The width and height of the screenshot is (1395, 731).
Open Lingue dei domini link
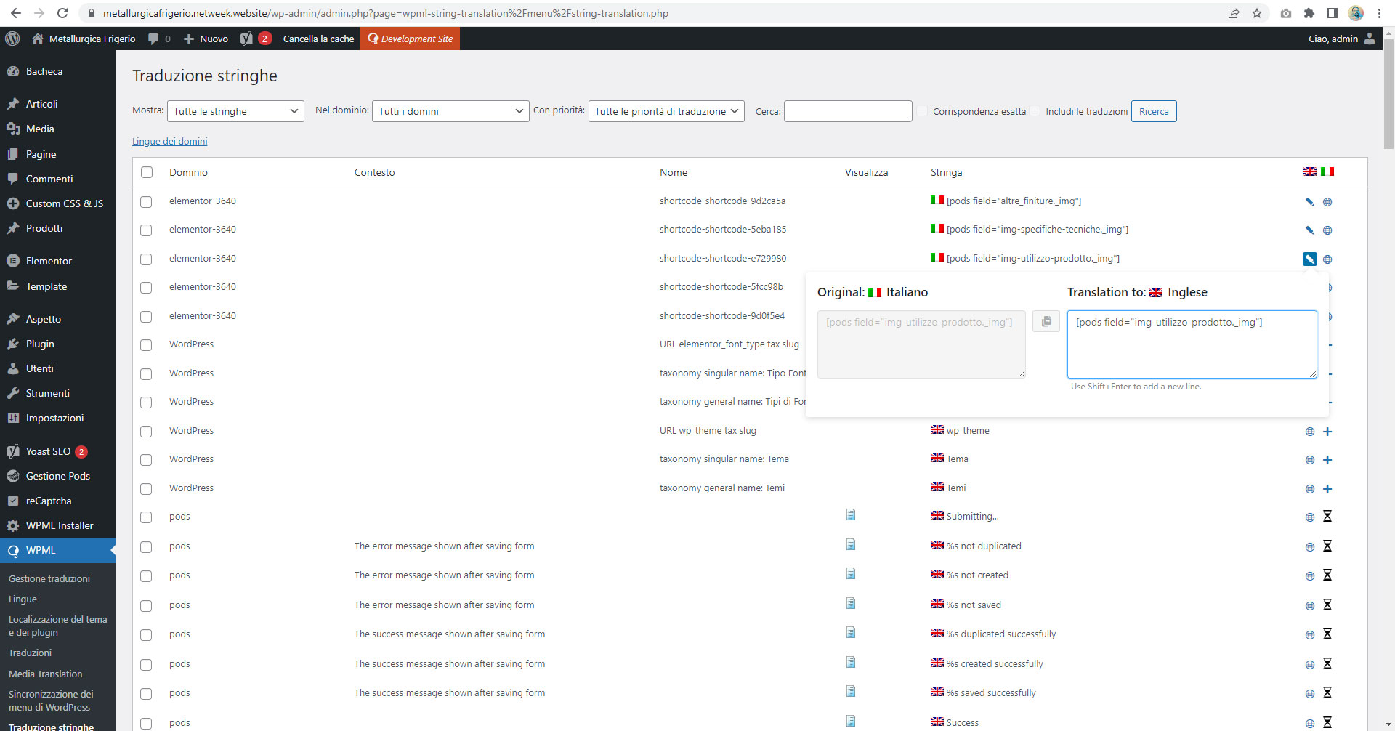(170, 141)
